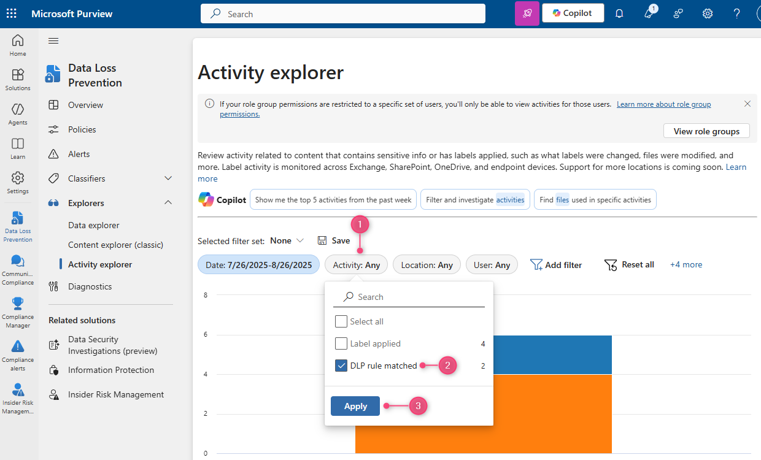Click the Add filter funnel icon
Image resolution: width=761 pixels, height=460 pixels.
tap(536, 264)
